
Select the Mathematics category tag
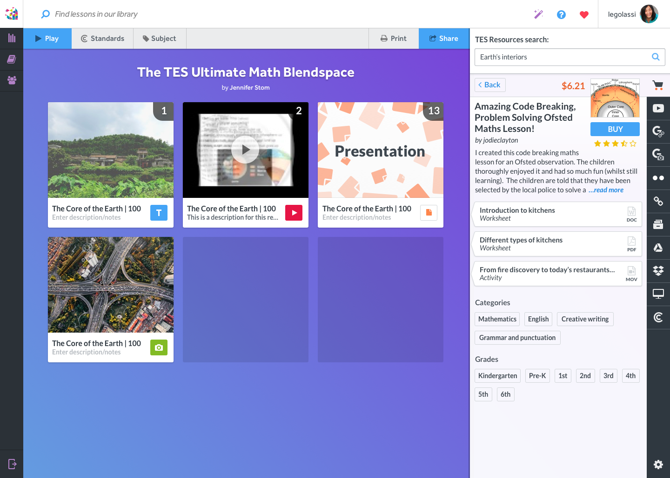pyautogui.click(x=497, y=319)
